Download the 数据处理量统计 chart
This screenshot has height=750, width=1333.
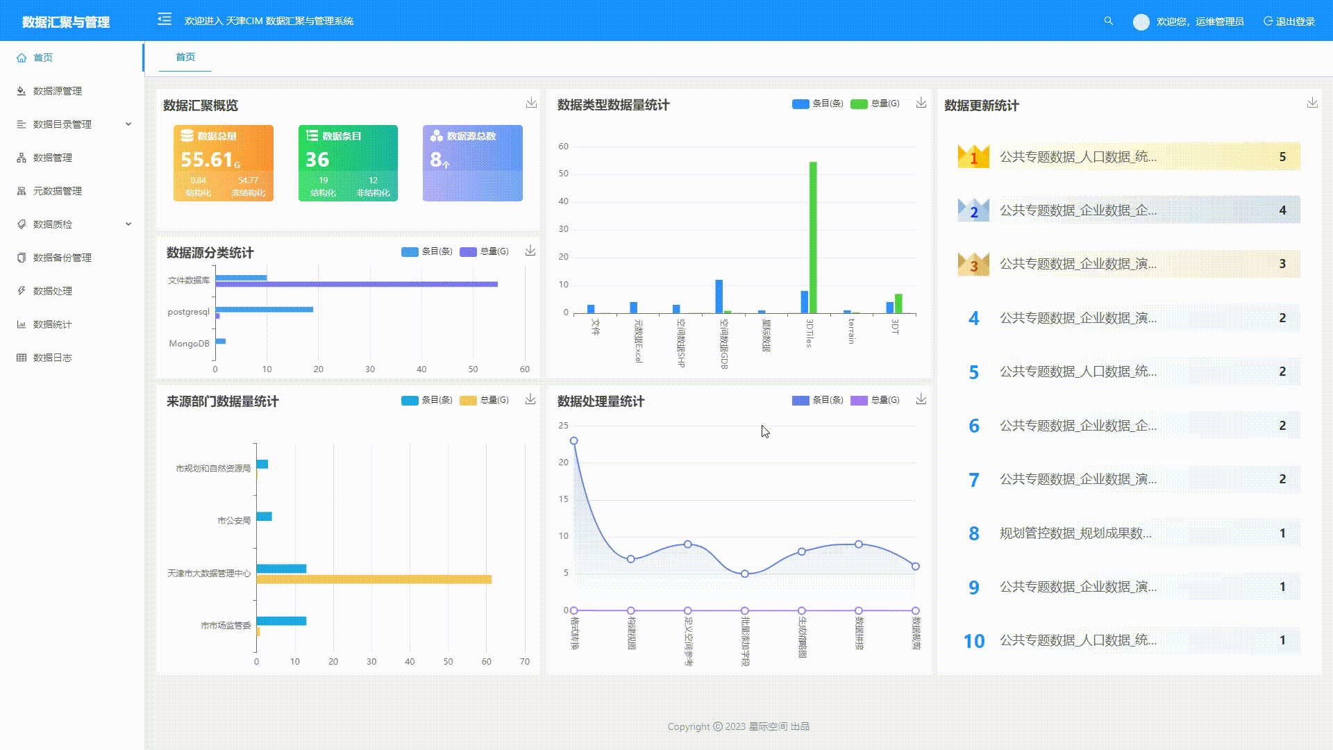point(921,399)
